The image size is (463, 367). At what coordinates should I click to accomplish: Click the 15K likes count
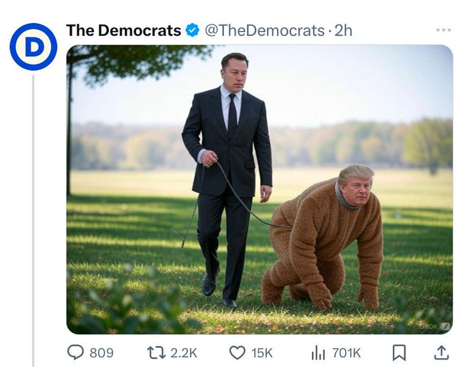click(261, 353)
